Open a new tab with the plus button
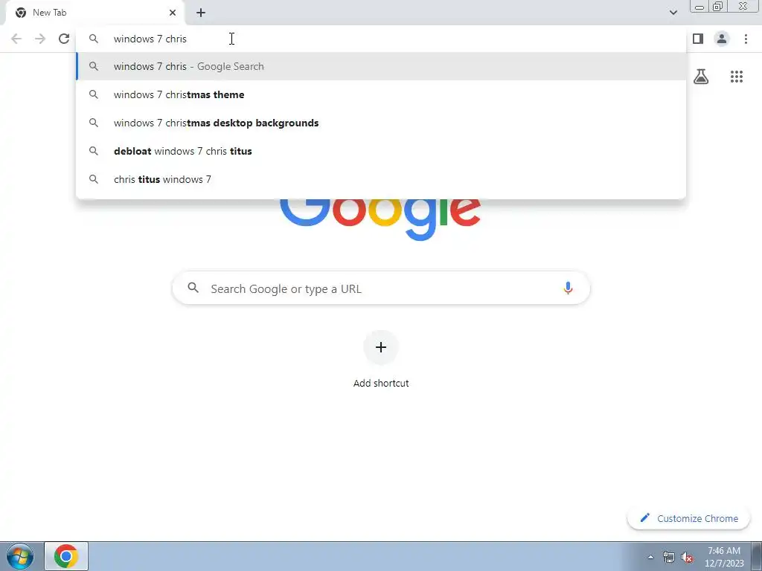The height and width of the screenshot is (571, 762). pyautogui.click(x=201, y=13)
